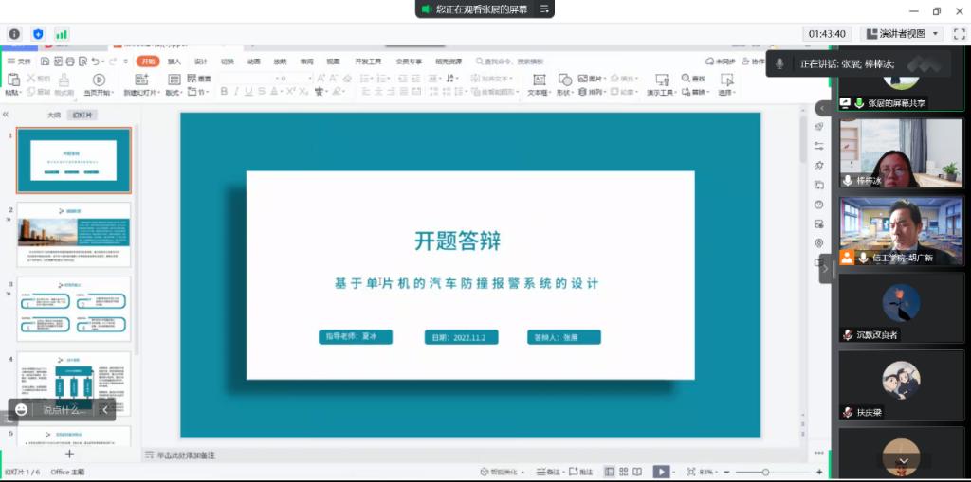Click the undo arrow in quick access toolbar
The width and height of the screenshot is (971, 482).
point(95,62)
